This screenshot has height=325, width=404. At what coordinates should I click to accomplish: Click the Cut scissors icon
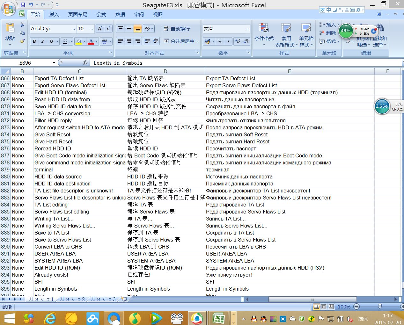coord(22,25)
